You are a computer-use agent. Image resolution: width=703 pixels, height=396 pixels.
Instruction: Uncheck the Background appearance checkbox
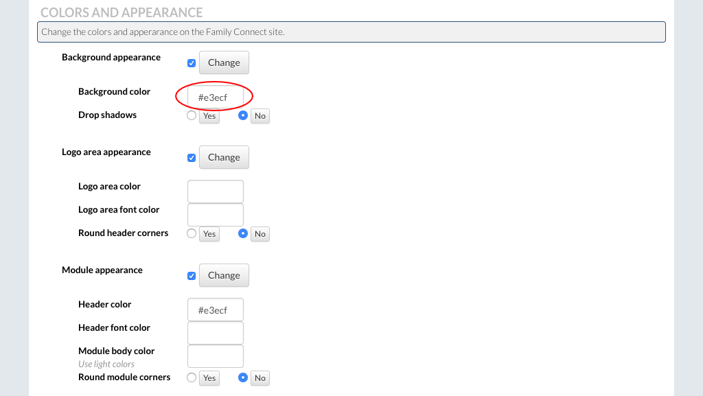tap(192, 63)
